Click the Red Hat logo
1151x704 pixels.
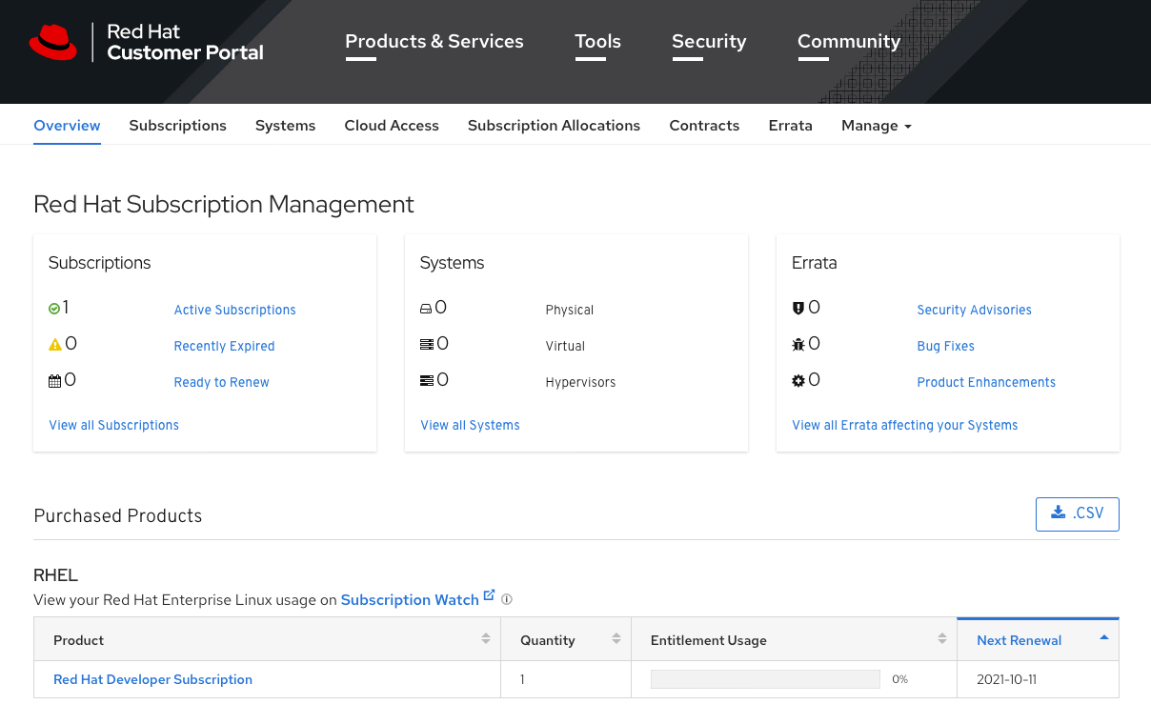pos(54,42)
